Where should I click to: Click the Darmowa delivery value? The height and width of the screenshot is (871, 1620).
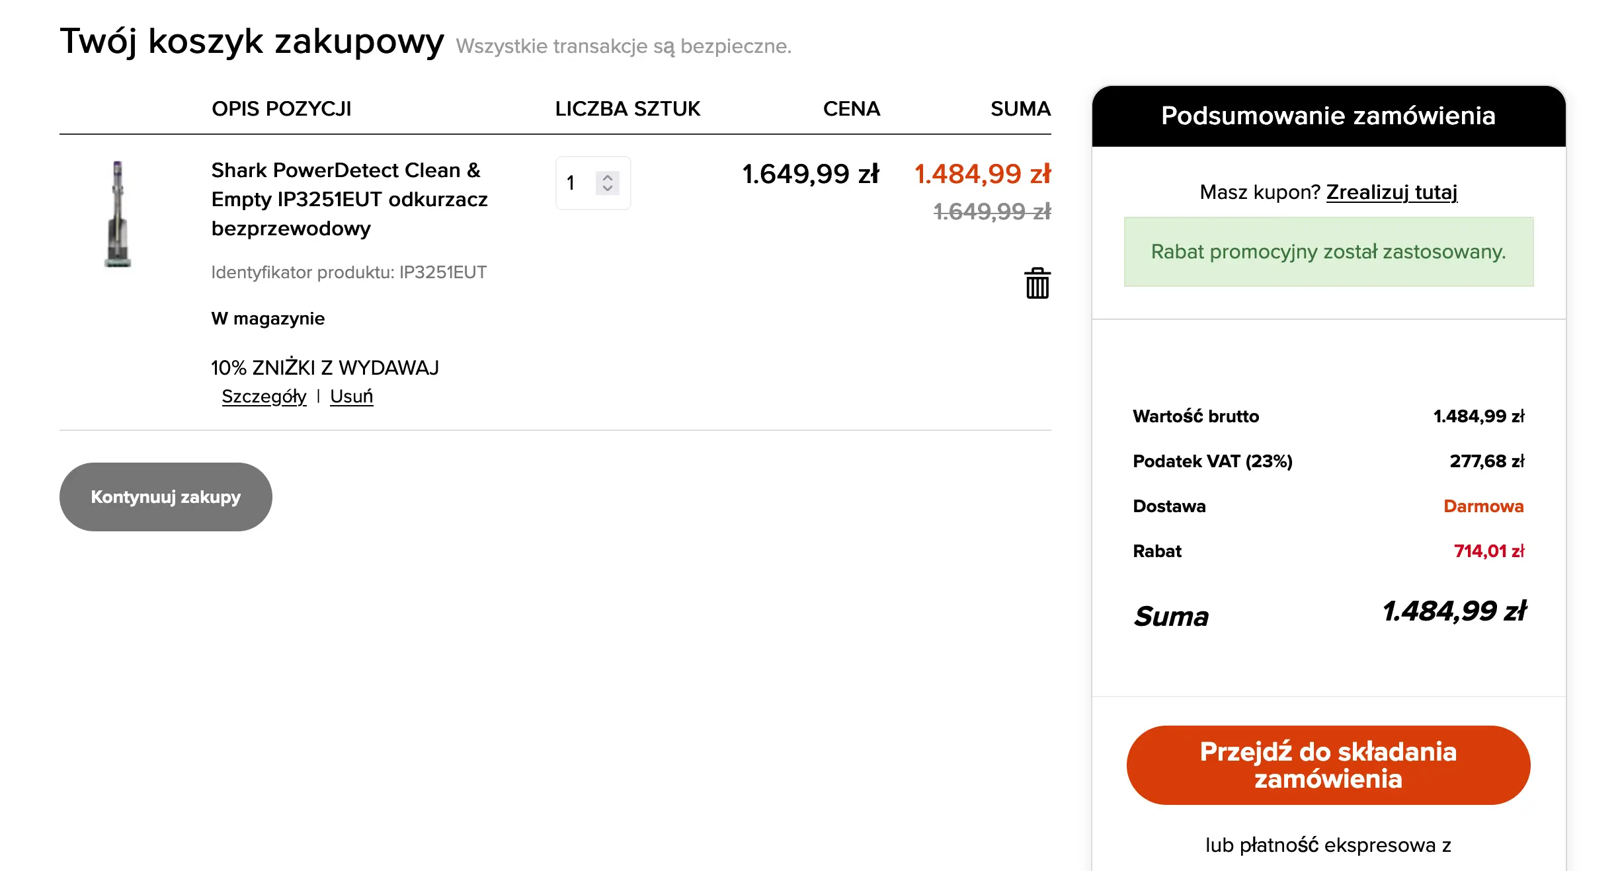tap(1483, 506)
